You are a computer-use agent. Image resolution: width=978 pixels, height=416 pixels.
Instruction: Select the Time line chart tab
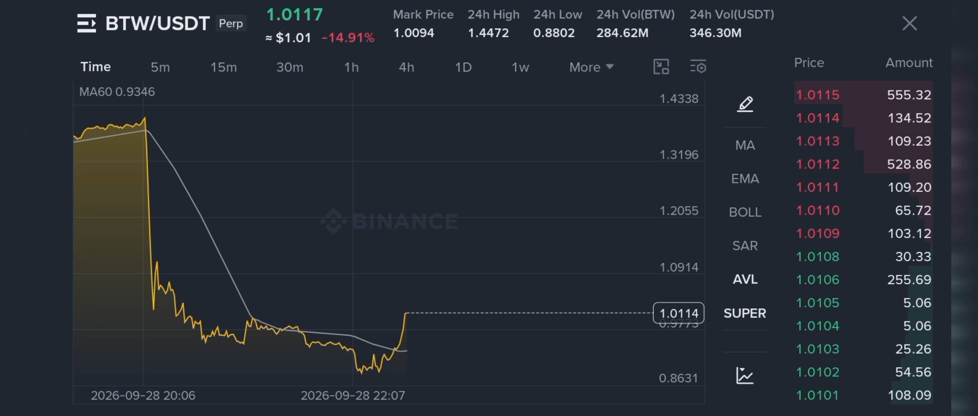tap(96, 67)
